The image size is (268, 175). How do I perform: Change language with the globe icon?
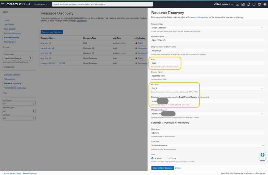click(x=259, y=4)
